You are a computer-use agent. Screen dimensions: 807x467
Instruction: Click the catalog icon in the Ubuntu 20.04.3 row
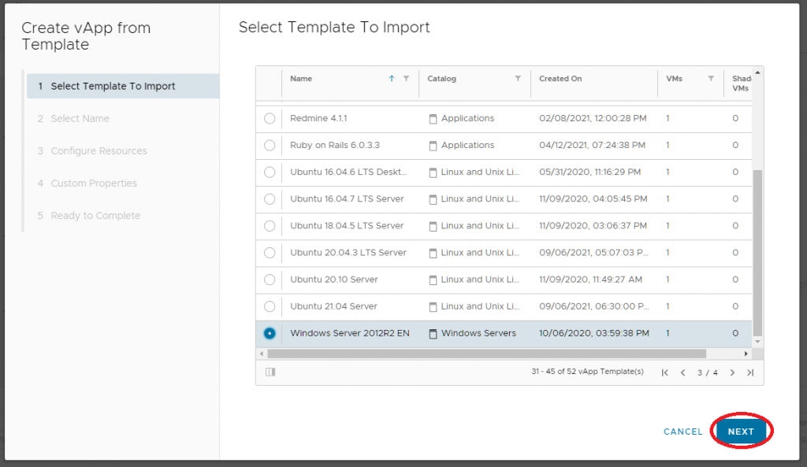[433, 253]
